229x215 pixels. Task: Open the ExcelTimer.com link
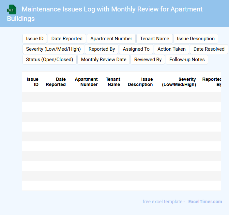pyautogui.click(x=205, y=202)
